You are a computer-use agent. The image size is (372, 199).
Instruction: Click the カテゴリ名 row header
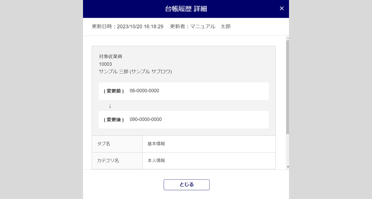tap(108, 160)
